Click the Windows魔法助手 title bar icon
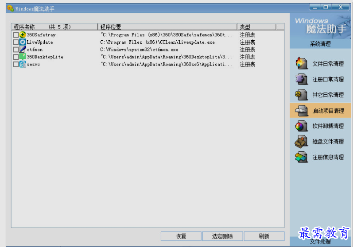This screenshot has width=353, height=247. tap(10, 8)
